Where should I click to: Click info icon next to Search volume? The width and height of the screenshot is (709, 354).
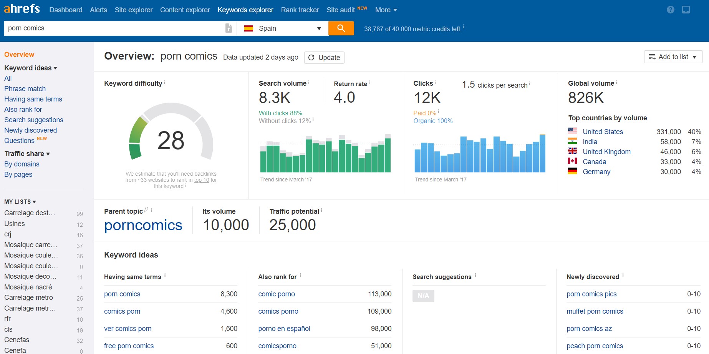(x=309, y=82)
